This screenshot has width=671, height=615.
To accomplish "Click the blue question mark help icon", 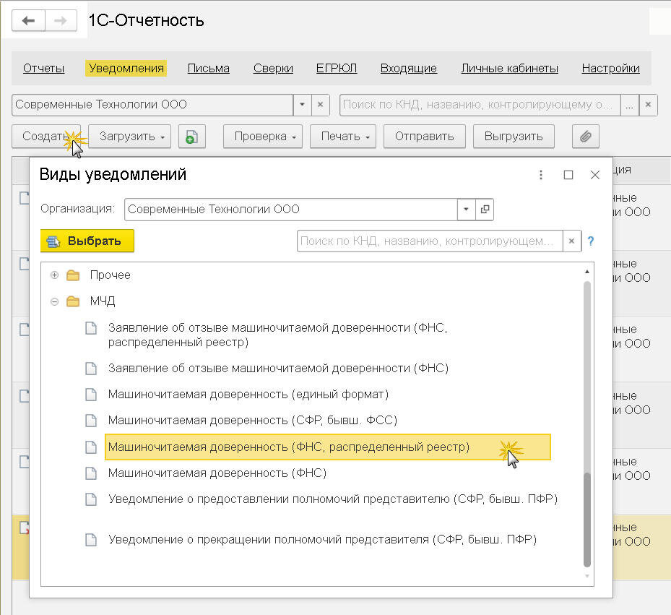I will [x=591, y=241].
